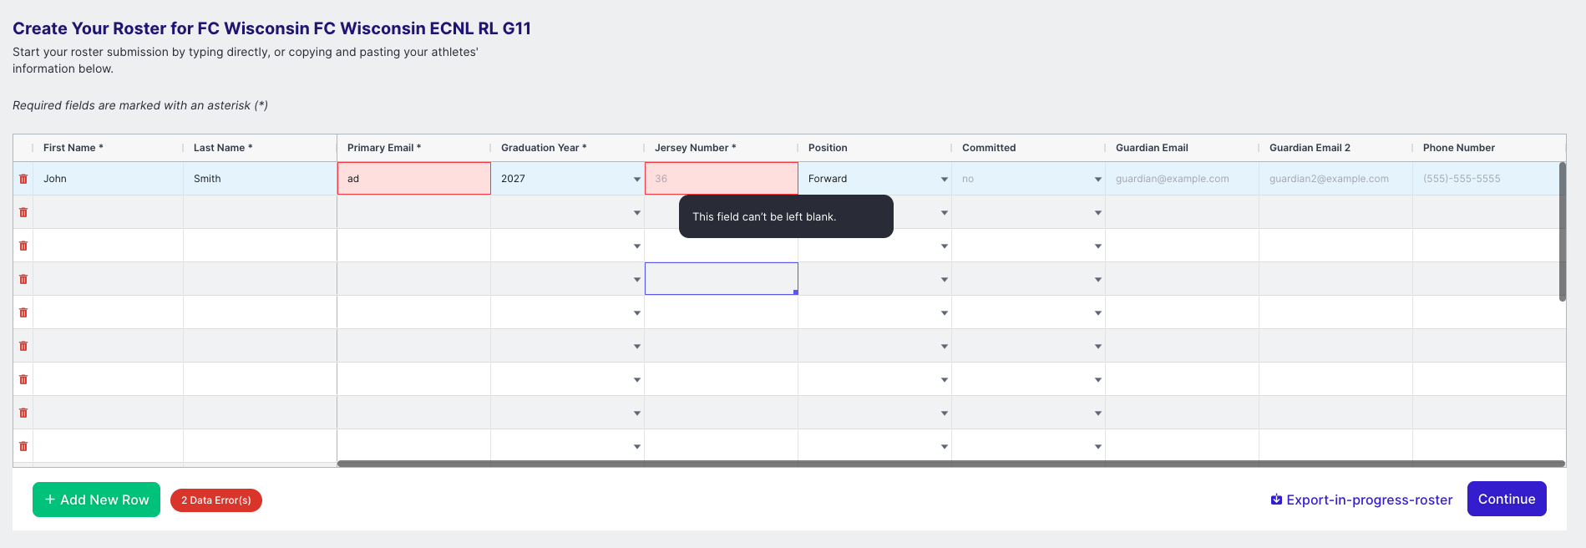1586x548 pixels.
Task: Click trash icon on sixth roster row
Action: coord(23,346)
